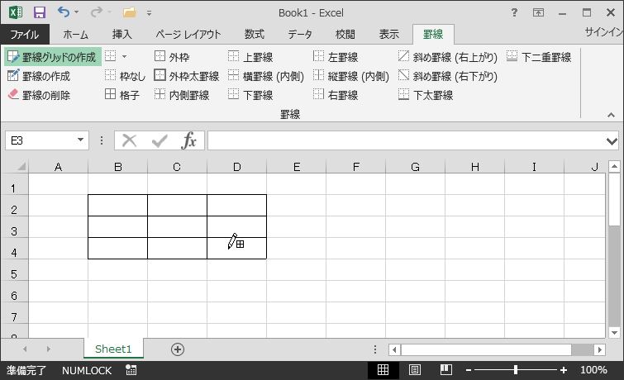Click the zoom slider handle
The width and height of the screenshot is (624, 380).
click(516, 370)
